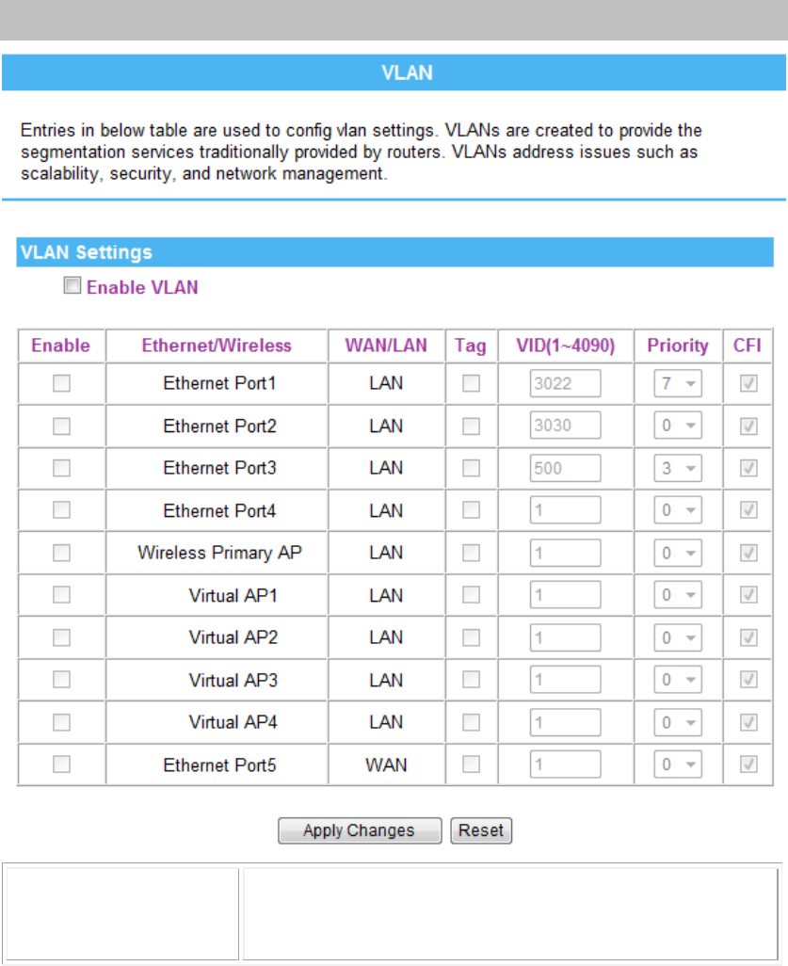Image resolution: width=788 pixels, height=966 pixels.
Task: Open Priority dropdown for Ethernet Port5
Action: [x=678, y=765]
